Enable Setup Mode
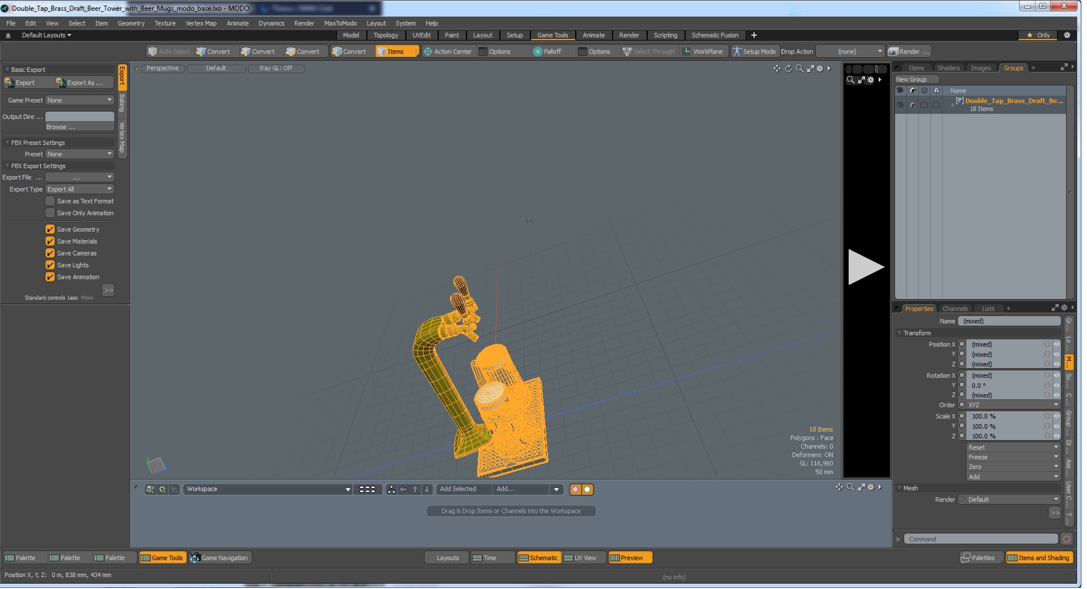The width and height of the screenshot is (1087, 589). click(754, 52)
